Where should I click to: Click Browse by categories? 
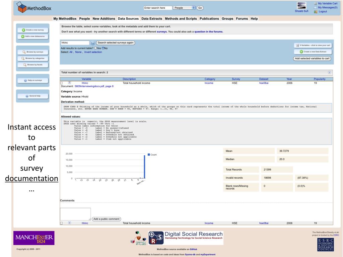point(33,58)
